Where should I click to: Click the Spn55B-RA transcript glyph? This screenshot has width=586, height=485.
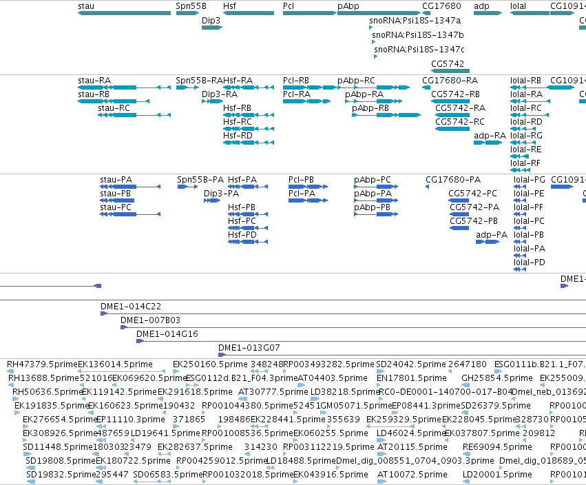[x=187, y=87]
